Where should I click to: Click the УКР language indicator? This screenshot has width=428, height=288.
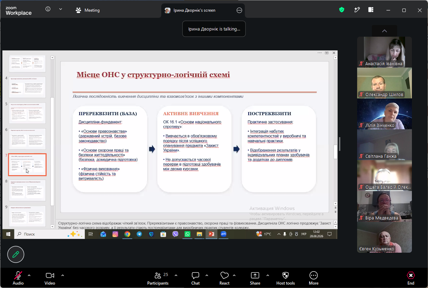(304, 234)
